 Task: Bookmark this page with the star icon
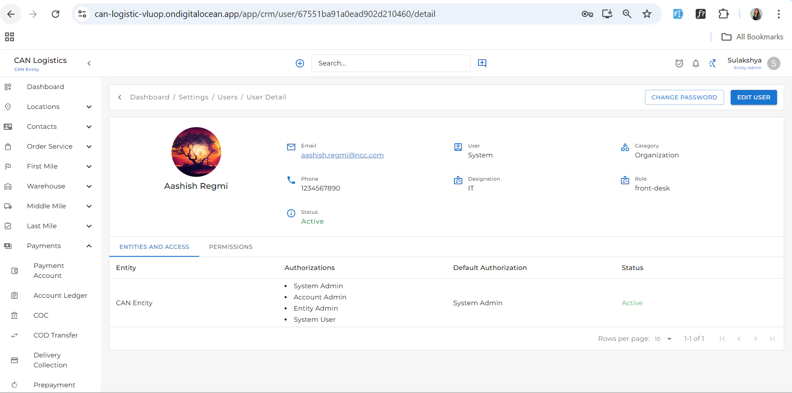(647, 14)
